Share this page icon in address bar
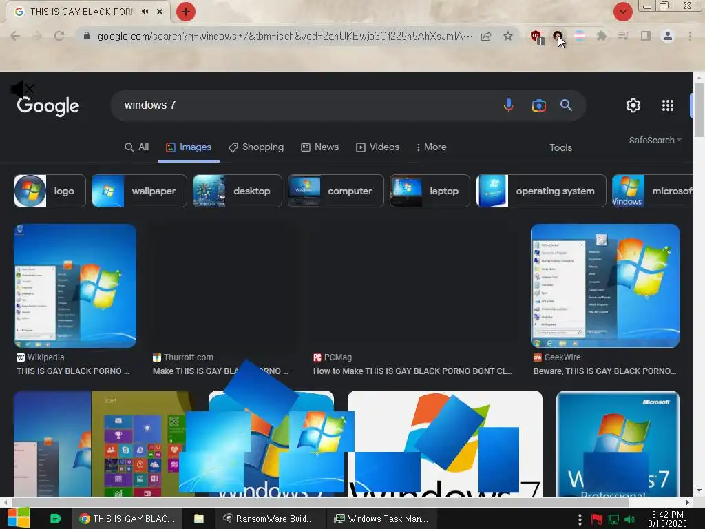This screenshot has width=705, height=529. 486,36
